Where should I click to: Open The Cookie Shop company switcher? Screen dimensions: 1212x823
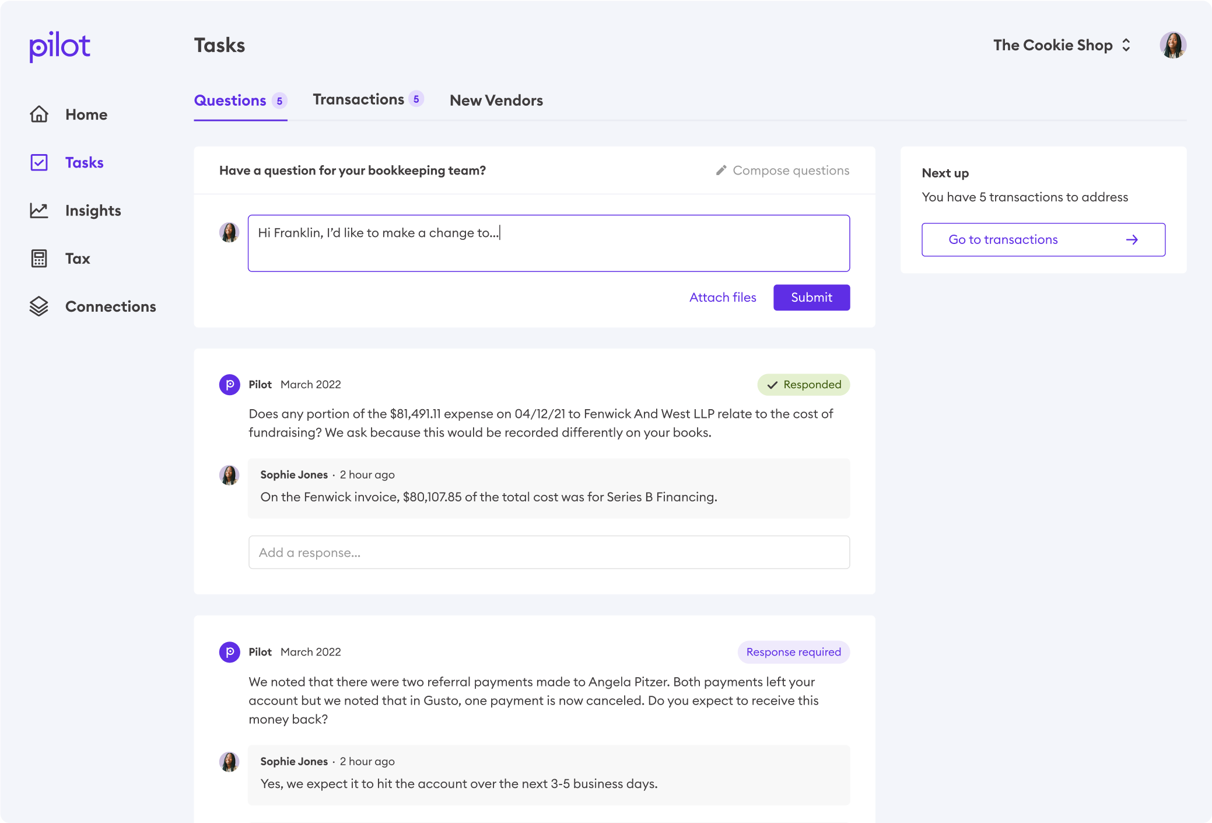point(1062,45)
